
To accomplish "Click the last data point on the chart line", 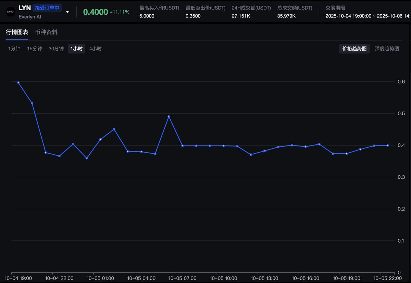I will coord(388,145).
